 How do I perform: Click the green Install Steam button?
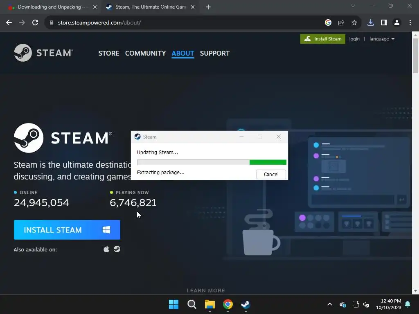[x=322, y=39]
